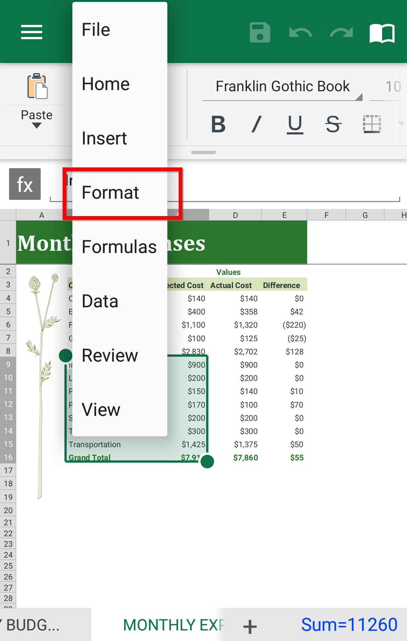The height and width of the screenshot is (641, 407).
Task: Toggle Strikethrough formatting
Action: click(333, 124)
